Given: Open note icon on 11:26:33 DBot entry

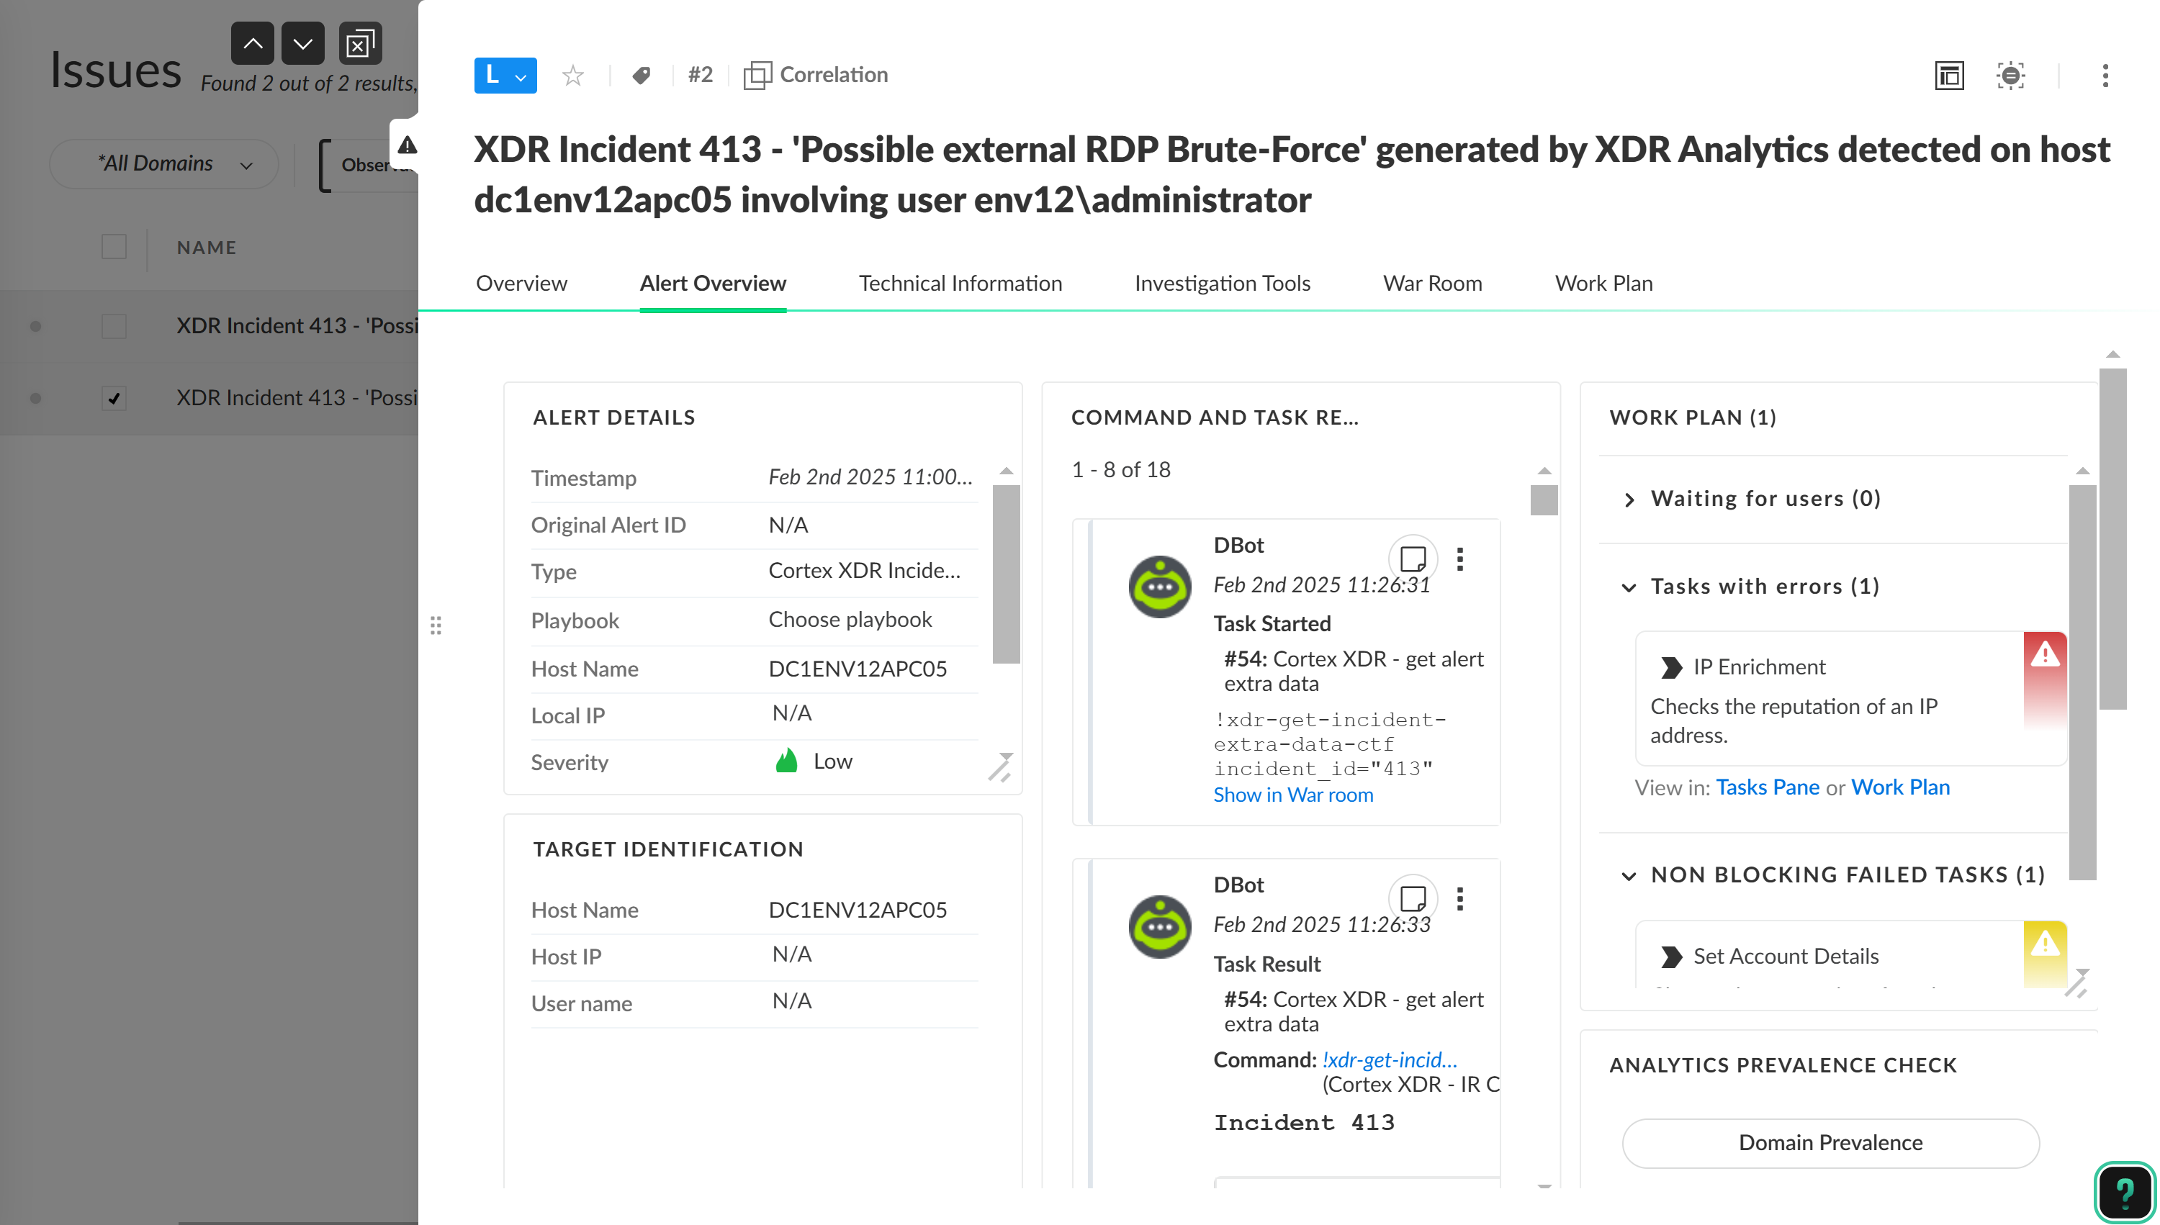Looking at the screenshot, I should pyautogui.click(x=1413, y=898).
